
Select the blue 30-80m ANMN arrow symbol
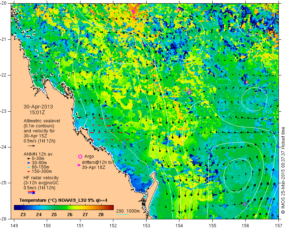29,163
